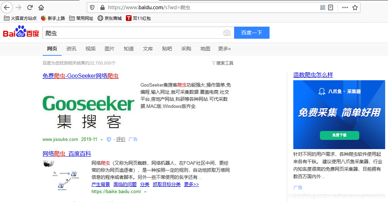Viewport: 388px width, 202px height.
Task: Open the 抓取目标分类 sub-link
Action: tap(167, 184)
